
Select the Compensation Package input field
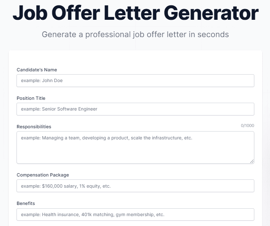pyautogui.click(x=135, y=186)
